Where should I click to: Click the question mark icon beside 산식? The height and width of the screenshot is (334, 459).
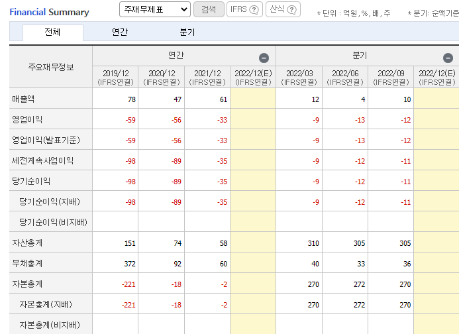[291, 10]
